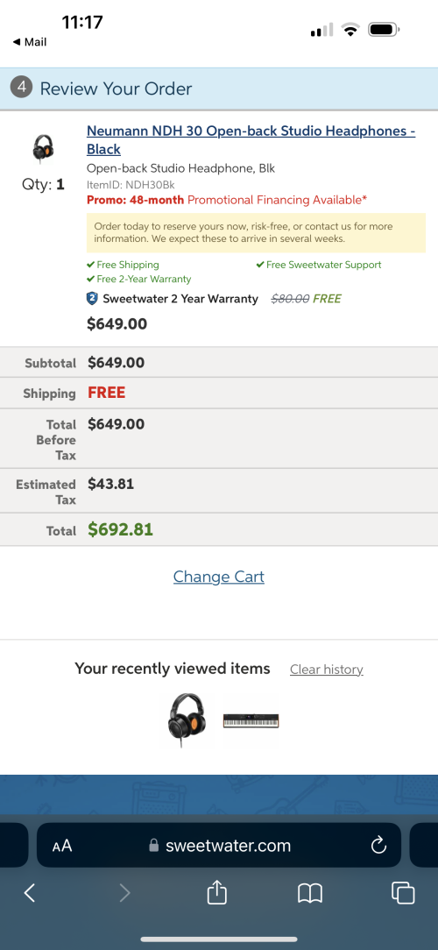
Task: Tap the Change Cart link
Action: click(219, 576)
